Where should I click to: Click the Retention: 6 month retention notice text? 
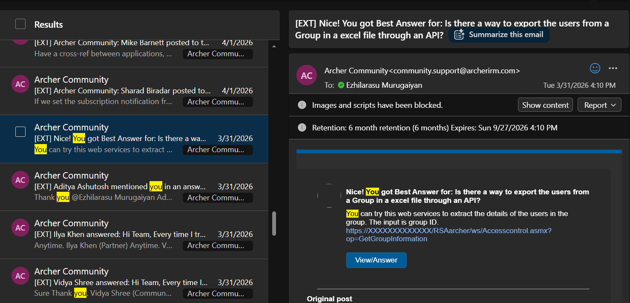[x=434, y=127]
